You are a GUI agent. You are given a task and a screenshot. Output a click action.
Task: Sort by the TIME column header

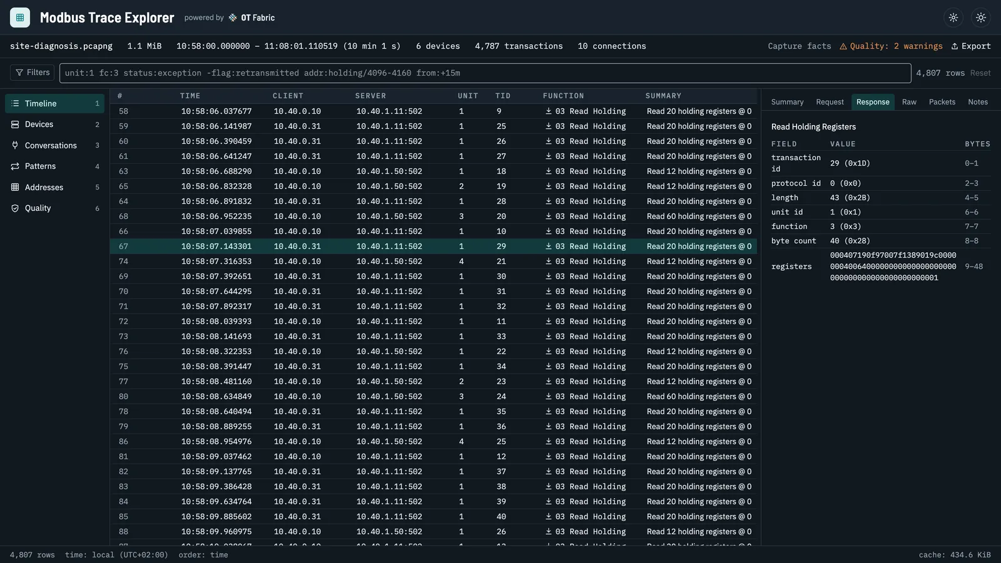190,96
